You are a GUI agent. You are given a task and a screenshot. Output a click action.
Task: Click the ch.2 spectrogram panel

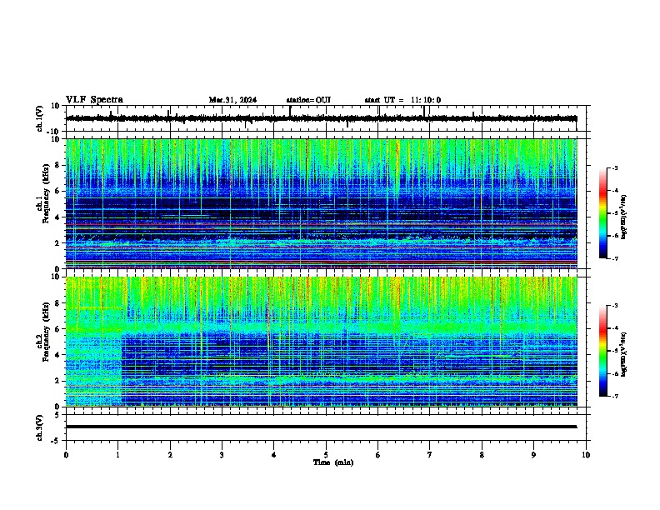(x=321, y=342)
